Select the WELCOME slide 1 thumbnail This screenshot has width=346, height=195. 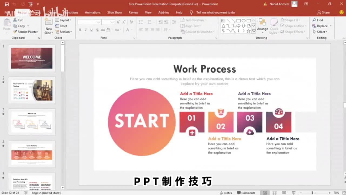point(32,58)
